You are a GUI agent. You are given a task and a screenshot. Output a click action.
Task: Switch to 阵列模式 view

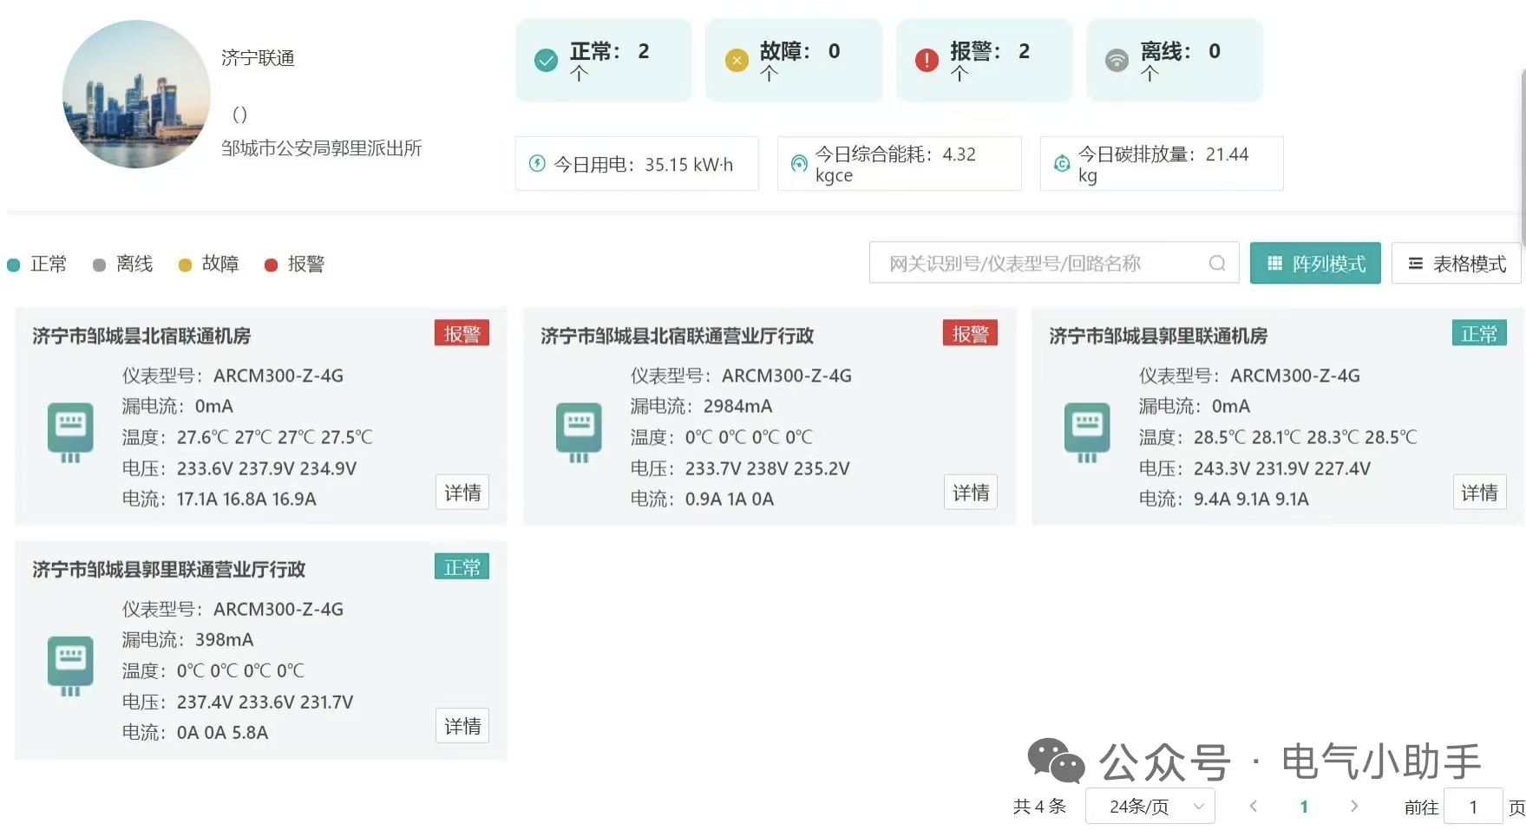[x=1315, y=263]
